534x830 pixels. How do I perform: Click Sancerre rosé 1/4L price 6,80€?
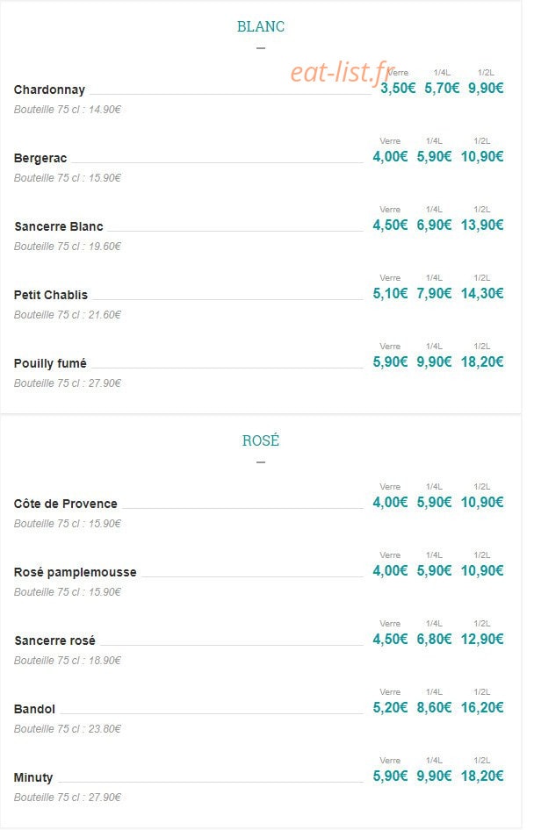pos(434,640)
